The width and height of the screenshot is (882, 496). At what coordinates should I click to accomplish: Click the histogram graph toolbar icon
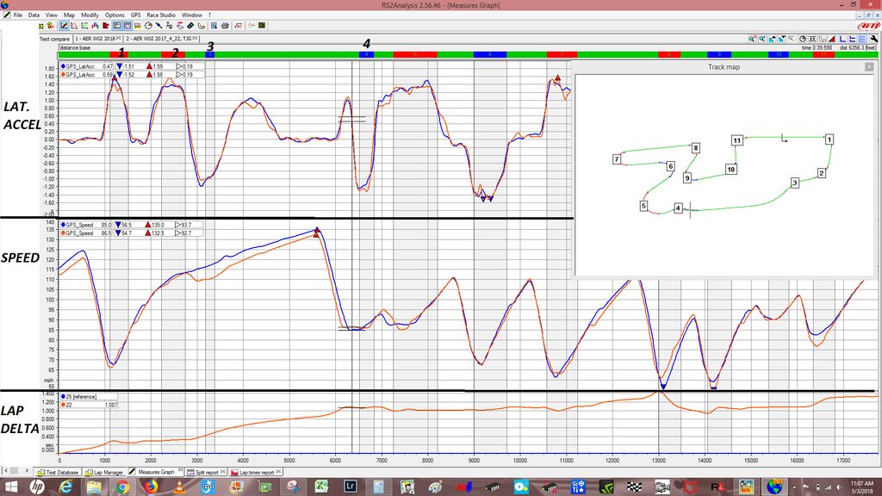74,26
